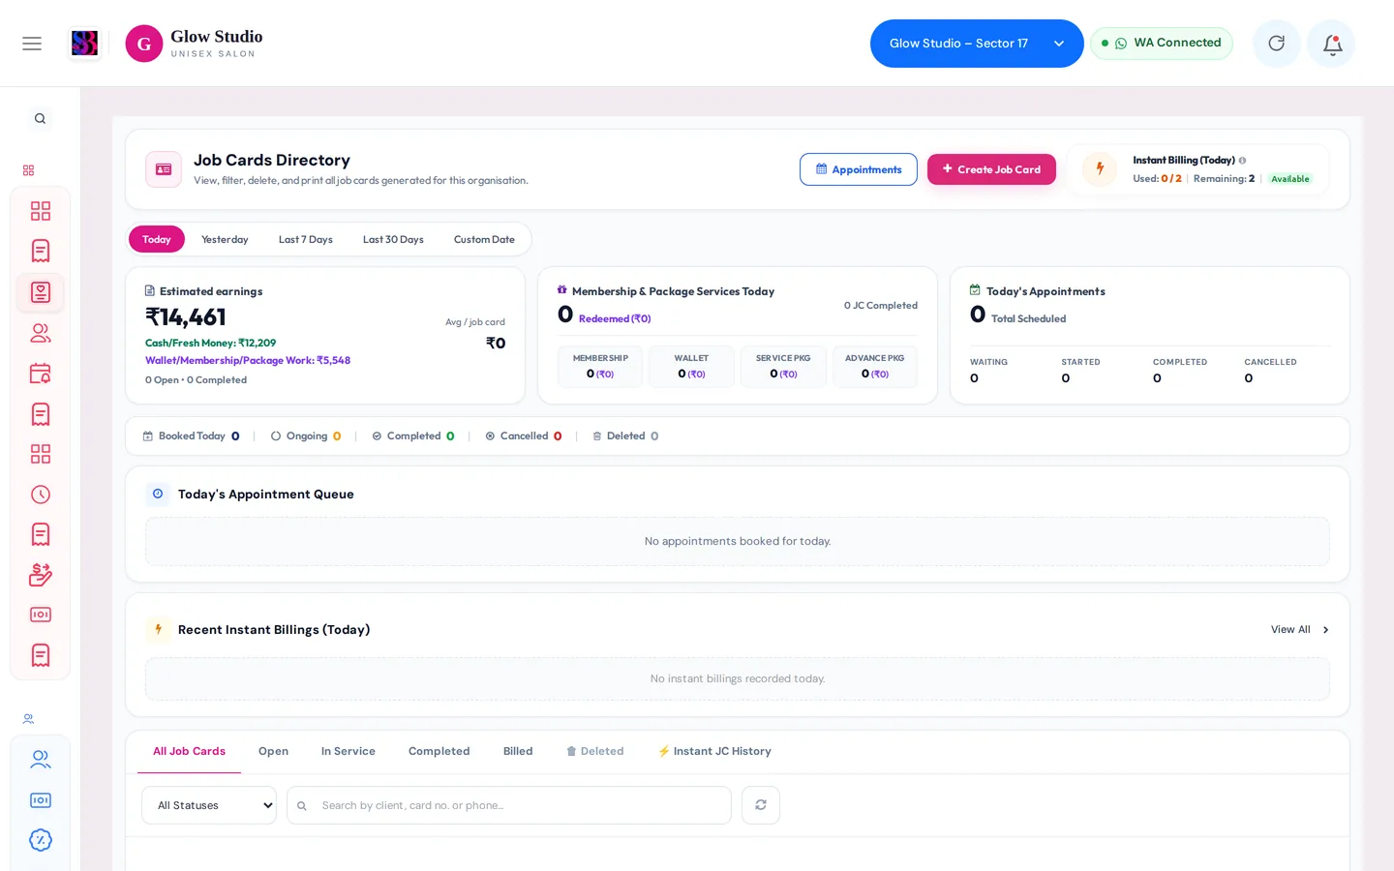Screen dimensions: 1394x871
Task: Open the Instant JC History tab
Action: pos(714,751)
